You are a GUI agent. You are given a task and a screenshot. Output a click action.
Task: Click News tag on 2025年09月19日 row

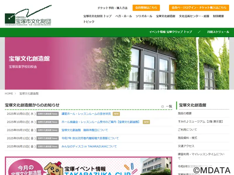(47, 130)
